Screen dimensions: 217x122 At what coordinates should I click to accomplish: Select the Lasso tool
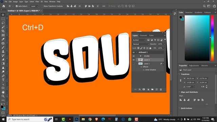coord(3,23)
